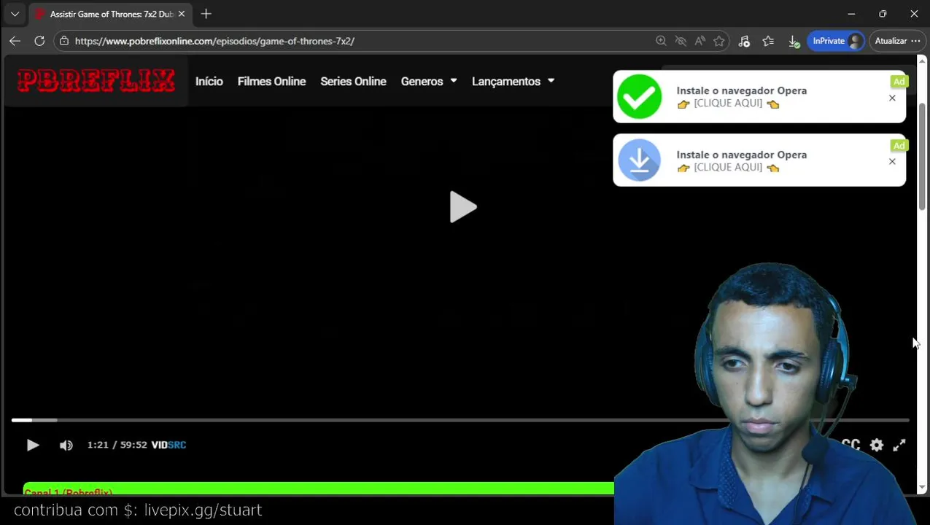930x525 pixels.
Task: Click CLIQUE AQUI in second Opera ad
Action: point(728,168)
